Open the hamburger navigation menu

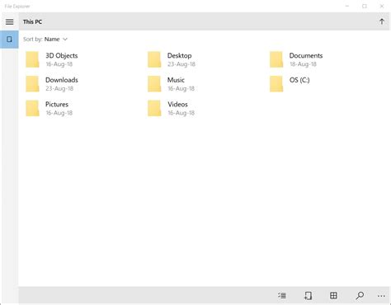10,21
